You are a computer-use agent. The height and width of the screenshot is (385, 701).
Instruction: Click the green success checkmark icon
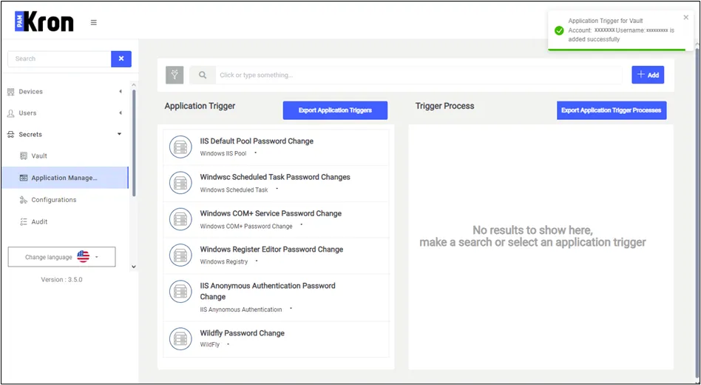coord(559,30)
